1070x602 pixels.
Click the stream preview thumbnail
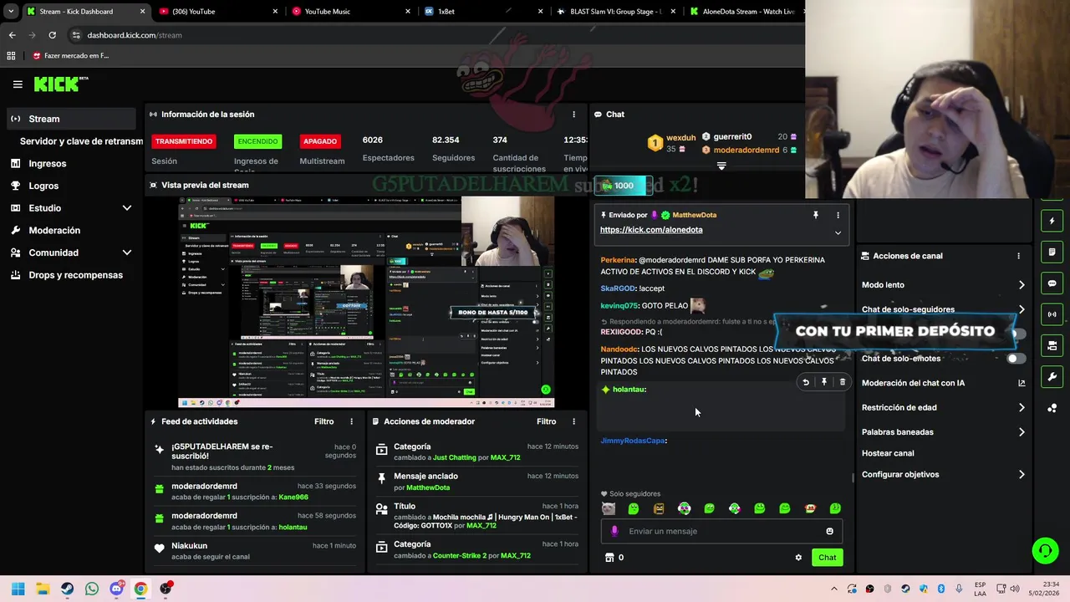(366, 302)
